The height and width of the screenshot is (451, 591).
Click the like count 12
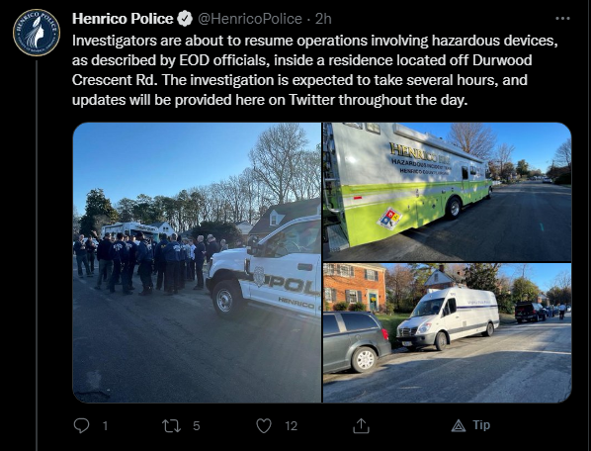click(x=291, y=425)
